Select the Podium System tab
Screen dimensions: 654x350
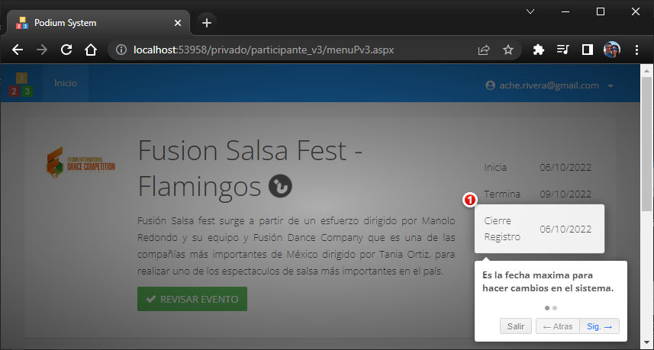(x=98, y=23)
